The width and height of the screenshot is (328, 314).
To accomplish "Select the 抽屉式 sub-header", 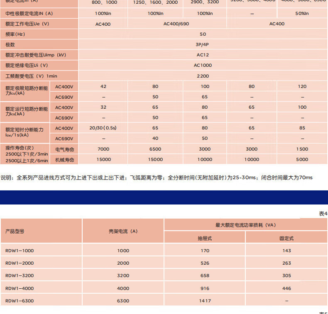I will coord(205,238).
